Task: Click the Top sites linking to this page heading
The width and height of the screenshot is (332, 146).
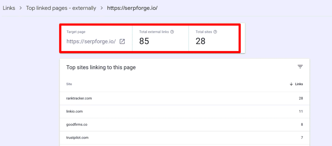Action: pos(101,68)
